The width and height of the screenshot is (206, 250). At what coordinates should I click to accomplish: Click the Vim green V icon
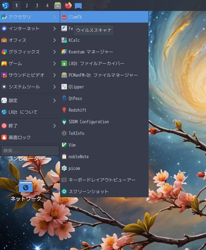click(64, 145)
